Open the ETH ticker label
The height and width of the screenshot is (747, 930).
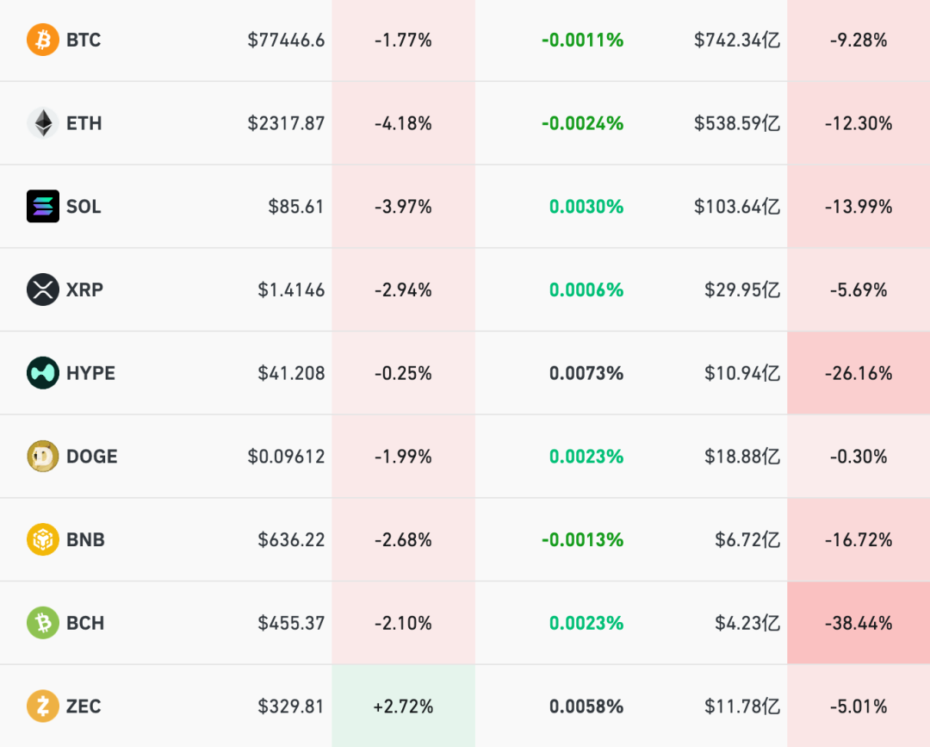pos(84,123)
